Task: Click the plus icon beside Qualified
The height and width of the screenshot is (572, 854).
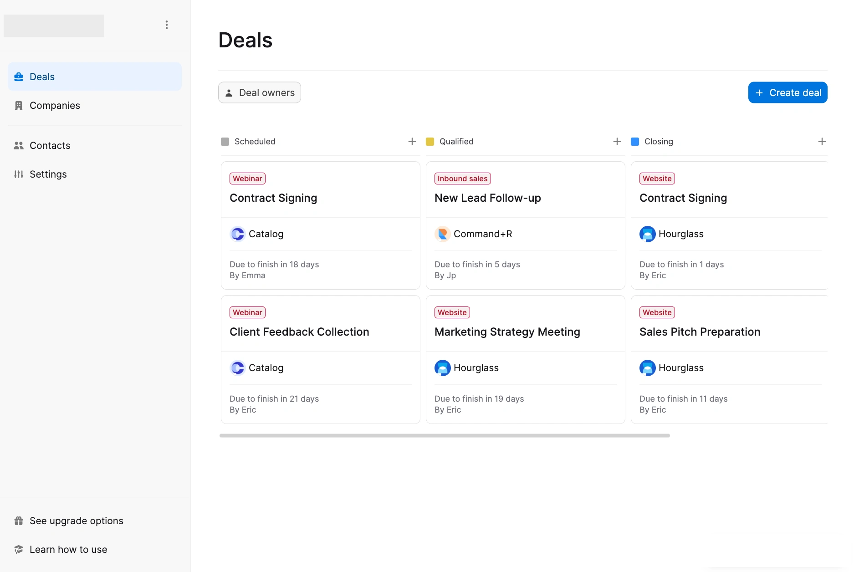Action: pos(617,142)
